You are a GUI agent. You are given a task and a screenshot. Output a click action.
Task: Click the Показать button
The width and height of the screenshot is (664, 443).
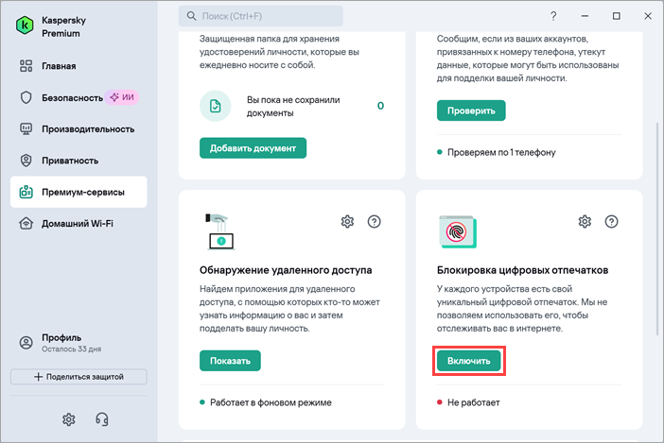tap(230, 361)
